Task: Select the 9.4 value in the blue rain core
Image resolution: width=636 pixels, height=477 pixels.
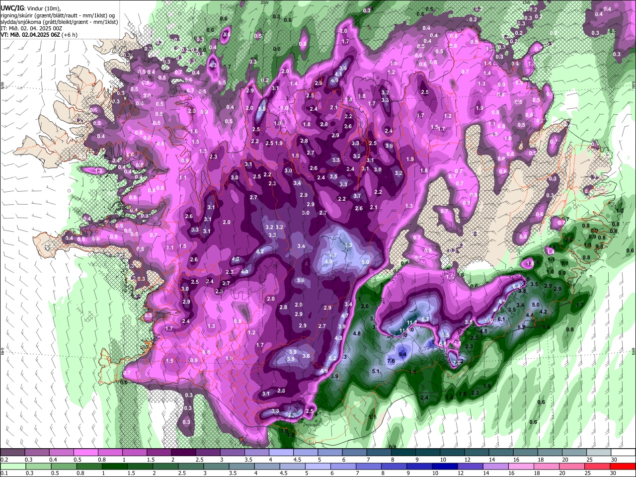Action: click(402, 354)
